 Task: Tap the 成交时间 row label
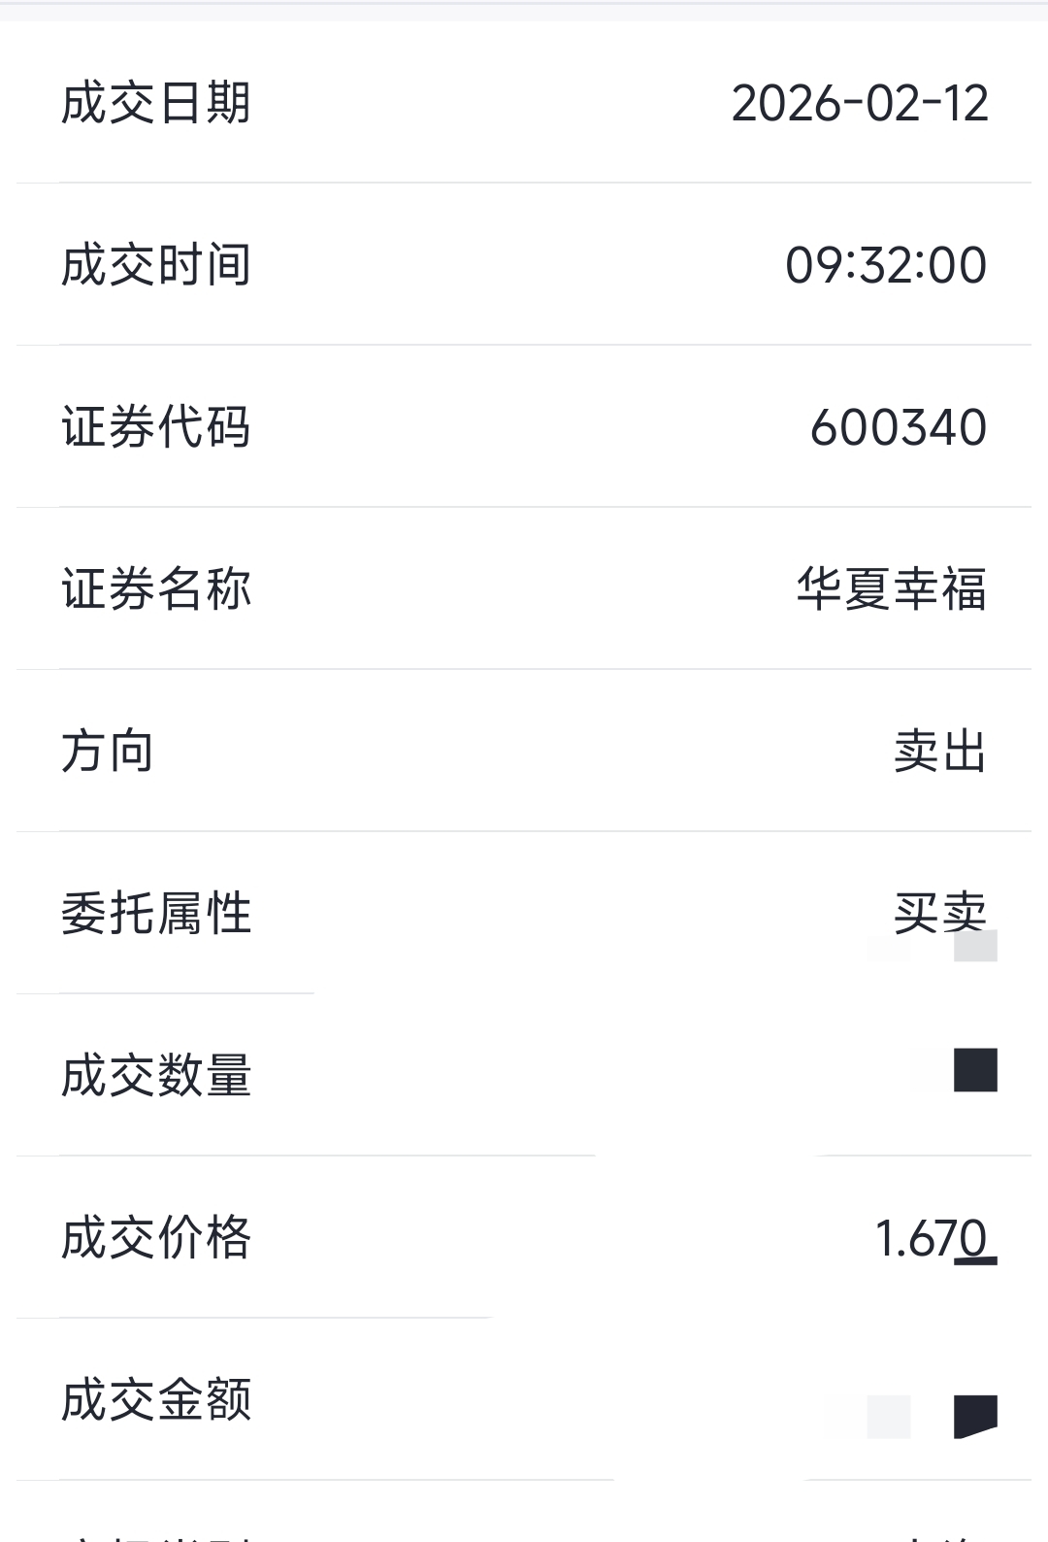click(156, 265)
